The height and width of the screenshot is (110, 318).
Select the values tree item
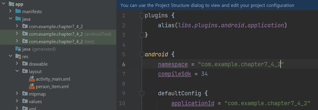[x=35, y=101]
